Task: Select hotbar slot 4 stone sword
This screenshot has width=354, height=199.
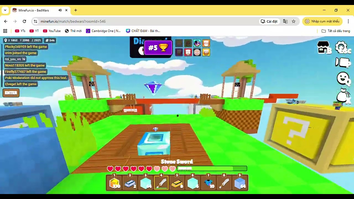Action: (x=162, y=182)
